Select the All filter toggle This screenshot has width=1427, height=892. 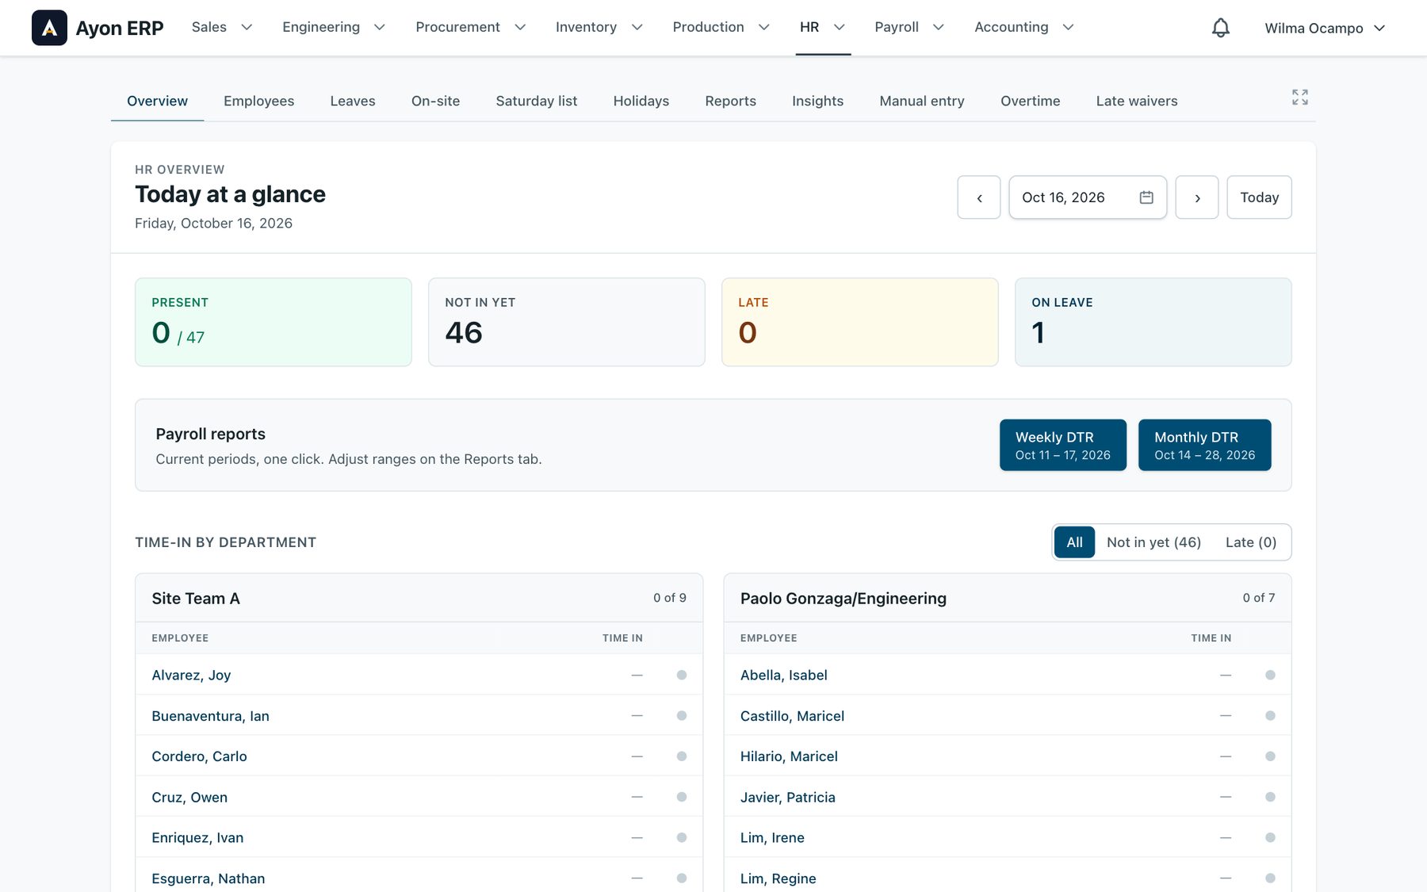[x=1074, y=542]
